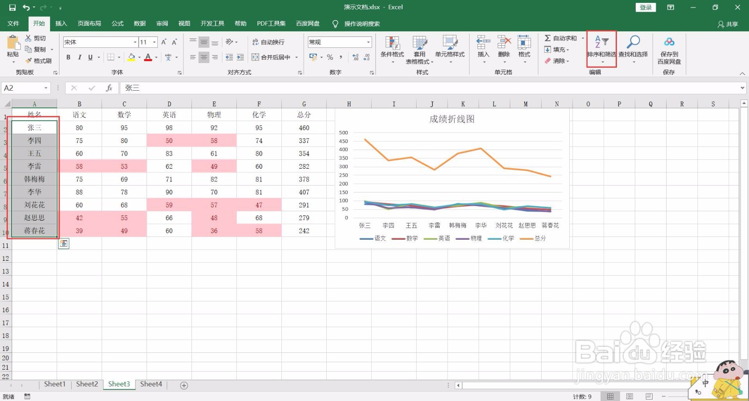This screenshot has height=401, width=749.
Task: Add a new sheet with plus button
Action: coord(184,386)
